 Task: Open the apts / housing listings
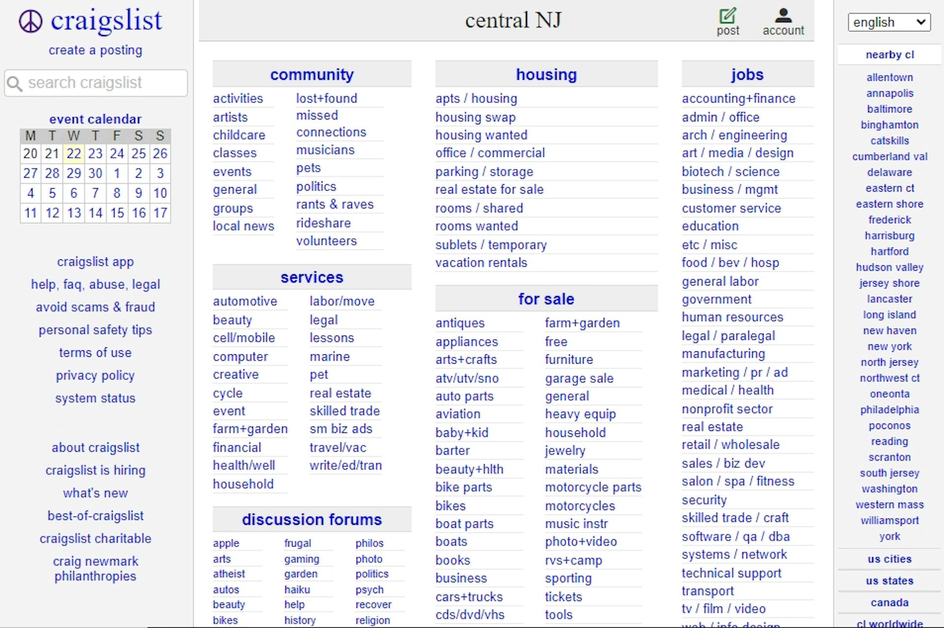pyautogui.click(x=477, y=98)
